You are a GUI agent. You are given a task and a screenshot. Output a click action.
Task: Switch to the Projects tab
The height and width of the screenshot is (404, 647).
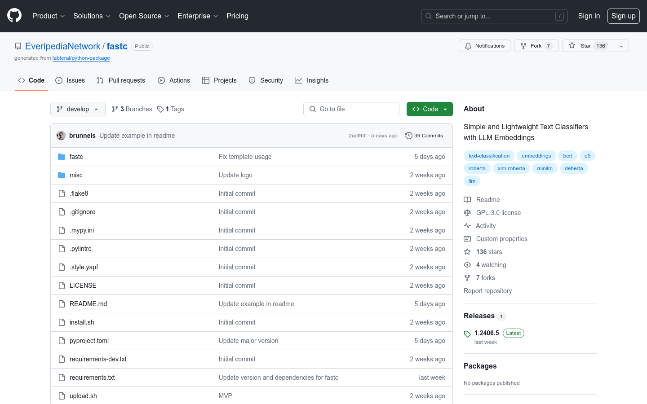(x=219, y=80)
